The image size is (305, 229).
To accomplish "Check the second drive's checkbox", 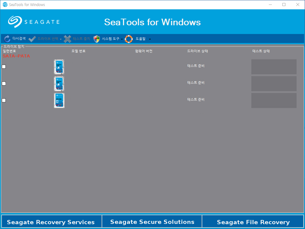I will coord(4,84).
